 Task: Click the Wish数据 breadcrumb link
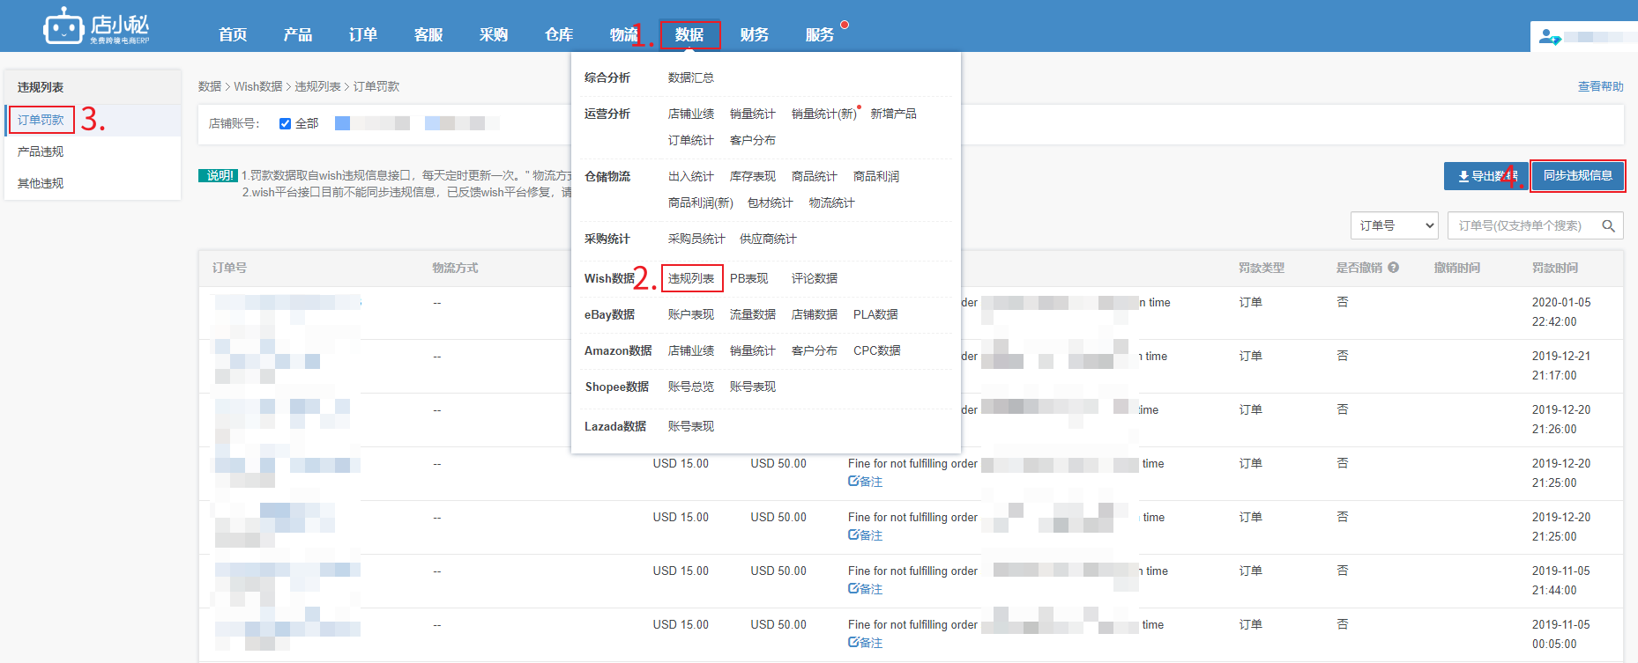pos(258,86)
